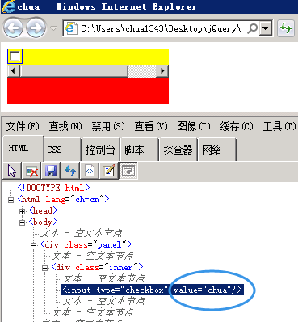Expand the head node

(x=22, y=211)
